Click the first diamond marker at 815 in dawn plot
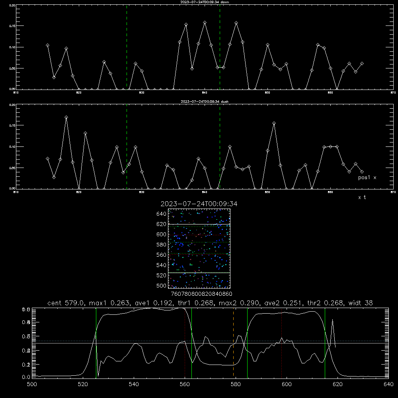 47,45
